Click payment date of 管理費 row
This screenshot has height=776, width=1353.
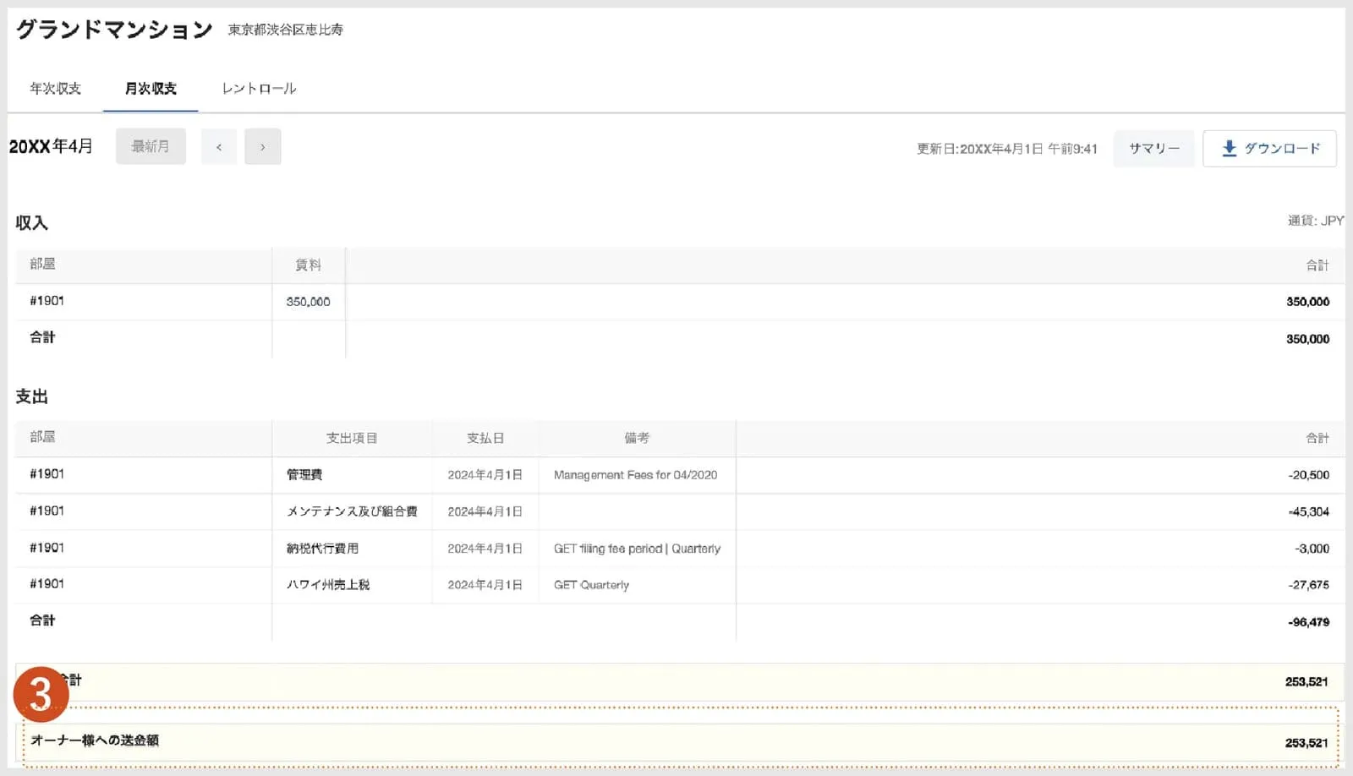pyautogui.click(x=485, y=475)
